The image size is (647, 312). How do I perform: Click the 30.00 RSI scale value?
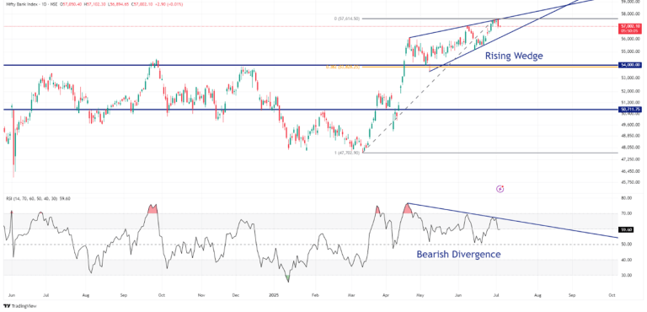coord(627,275)
